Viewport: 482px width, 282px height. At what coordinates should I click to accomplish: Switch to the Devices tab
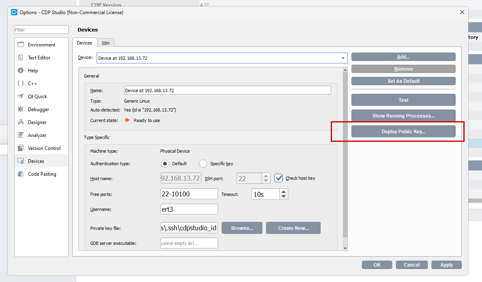(85, 43)
